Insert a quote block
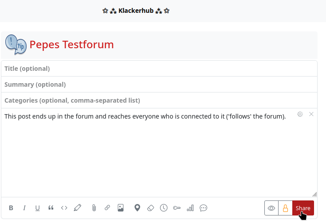326x223 pixels. (51, 208)
